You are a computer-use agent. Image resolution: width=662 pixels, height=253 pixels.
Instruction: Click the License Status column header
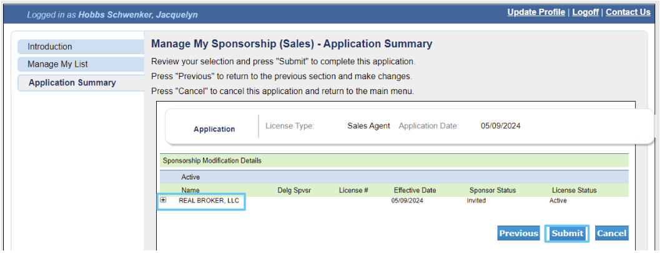[x=574, y=190]
